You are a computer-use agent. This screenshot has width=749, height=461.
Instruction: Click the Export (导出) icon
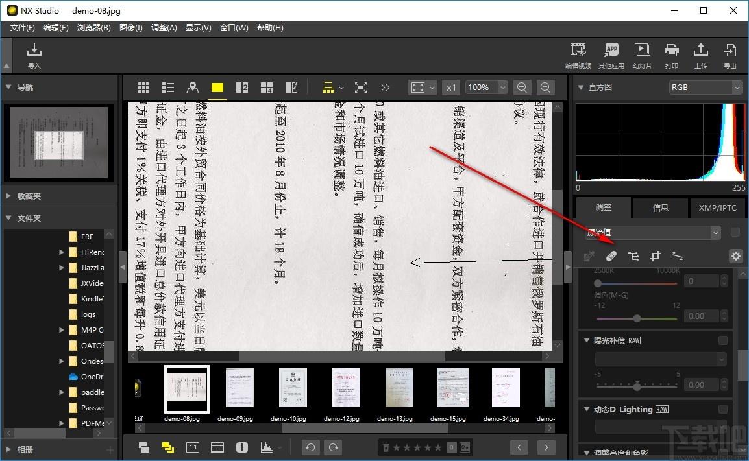730,55
